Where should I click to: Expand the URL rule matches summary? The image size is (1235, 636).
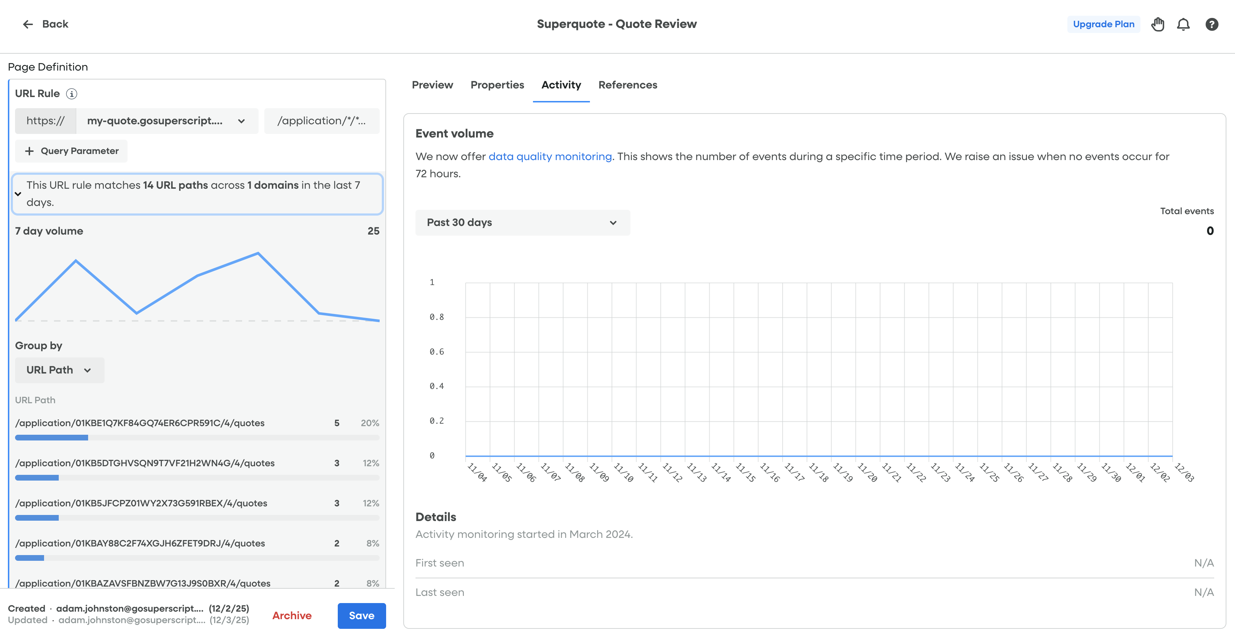[18, 194]
